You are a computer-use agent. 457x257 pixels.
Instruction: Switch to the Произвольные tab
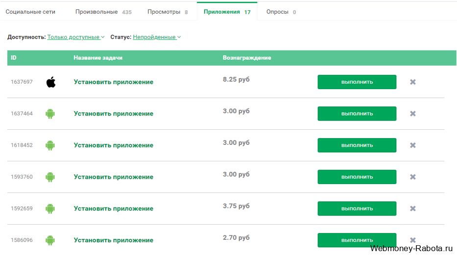103,12
